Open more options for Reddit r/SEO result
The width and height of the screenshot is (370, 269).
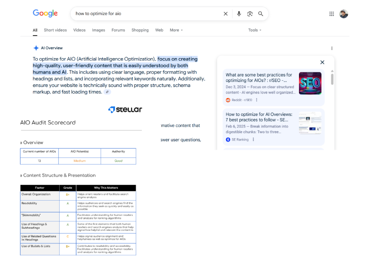pos(256,100)
